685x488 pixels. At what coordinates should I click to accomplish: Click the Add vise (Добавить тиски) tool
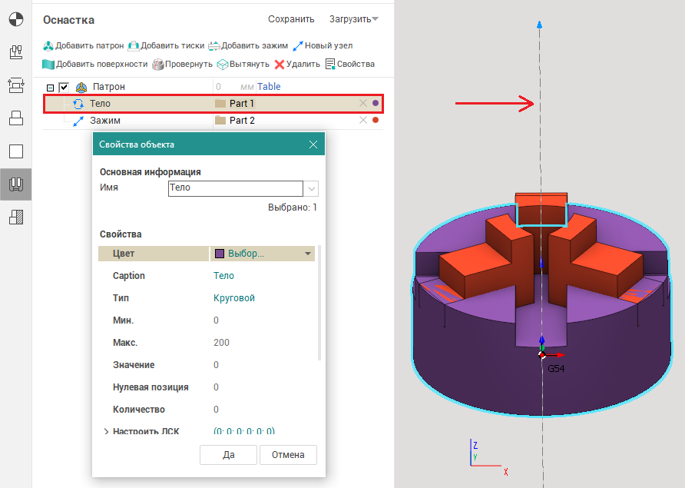134,45
